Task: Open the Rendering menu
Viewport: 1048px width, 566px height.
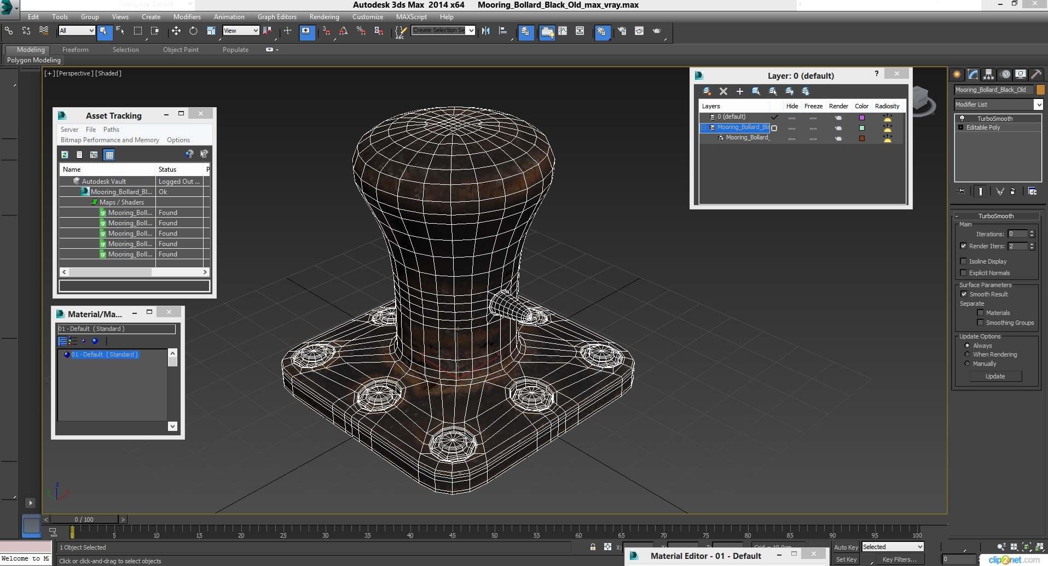Action: tap(324, 17)
